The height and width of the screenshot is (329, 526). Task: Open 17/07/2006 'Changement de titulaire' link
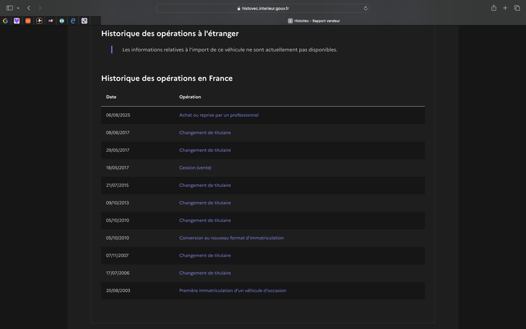205,273
